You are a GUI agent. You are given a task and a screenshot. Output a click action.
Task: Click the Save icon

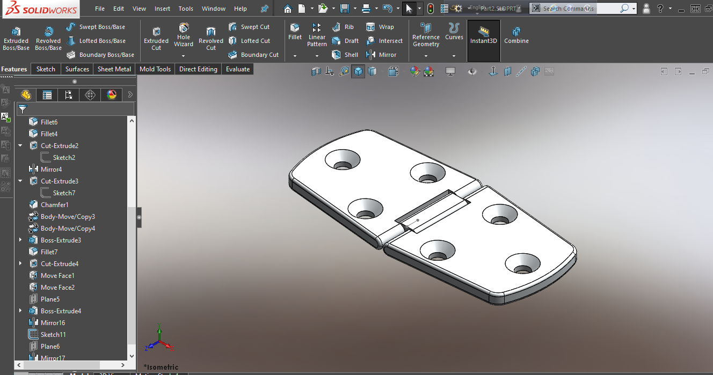[345, 9]
